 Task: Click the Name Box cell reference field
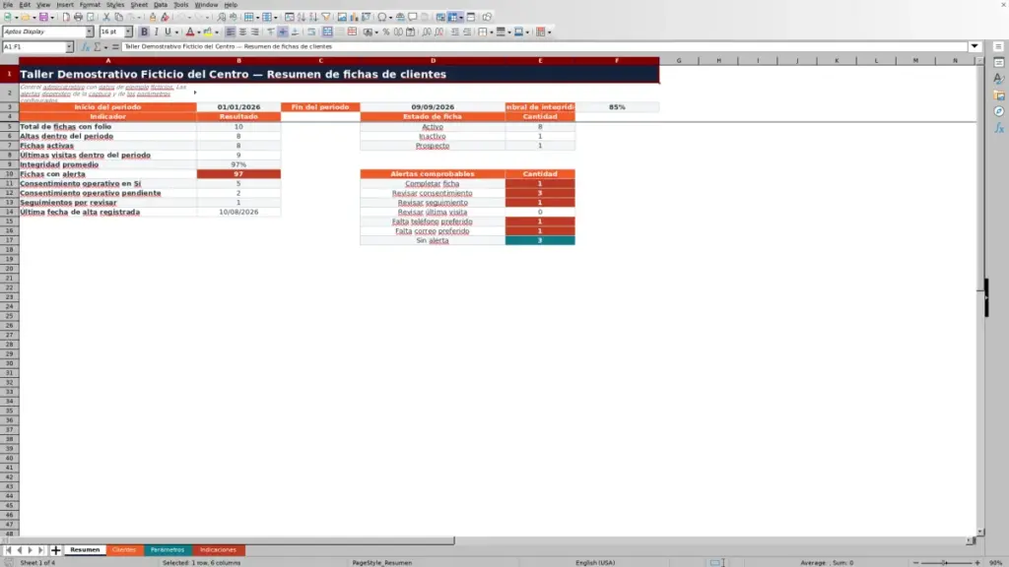pos(34,47)
